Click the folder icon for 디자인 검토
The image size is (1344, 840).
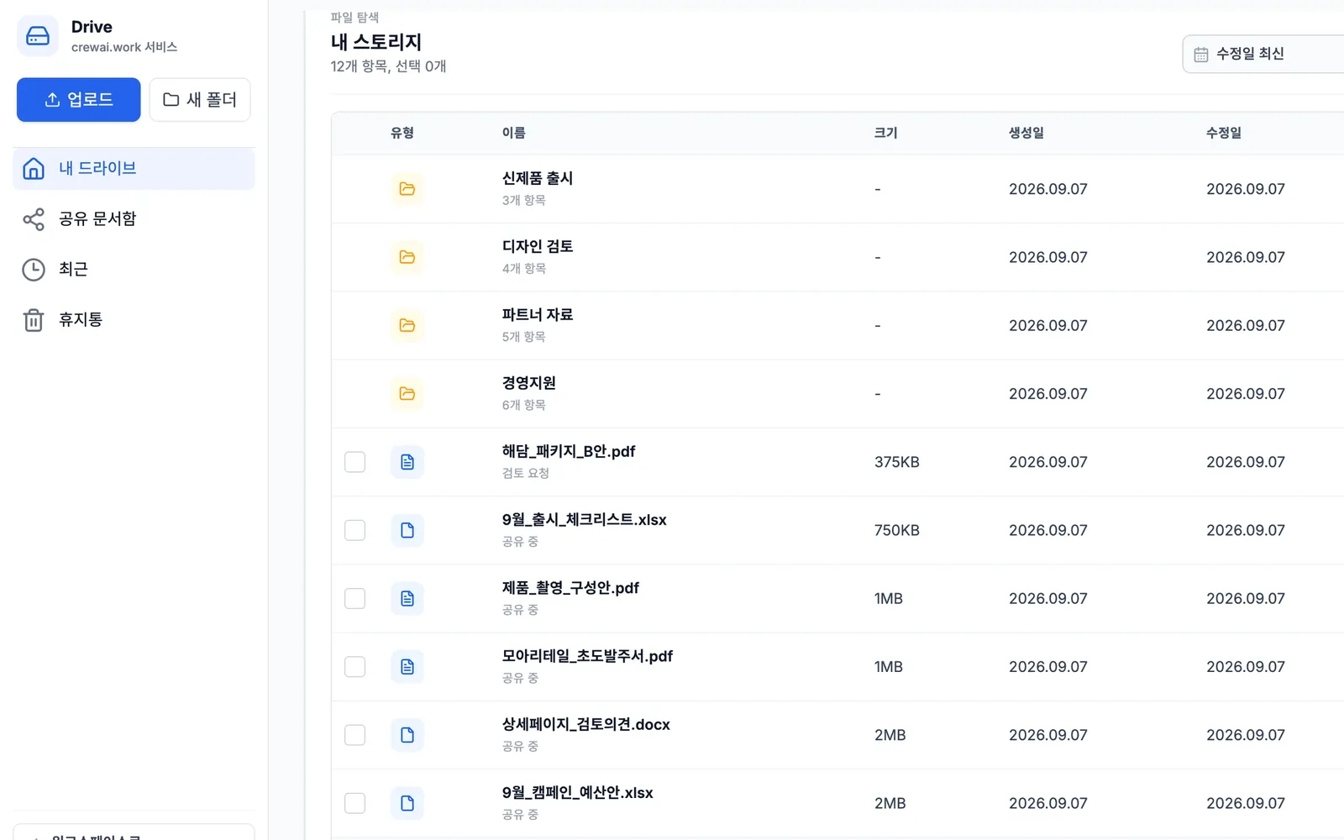pyautogui.click(x=407, y=257)
